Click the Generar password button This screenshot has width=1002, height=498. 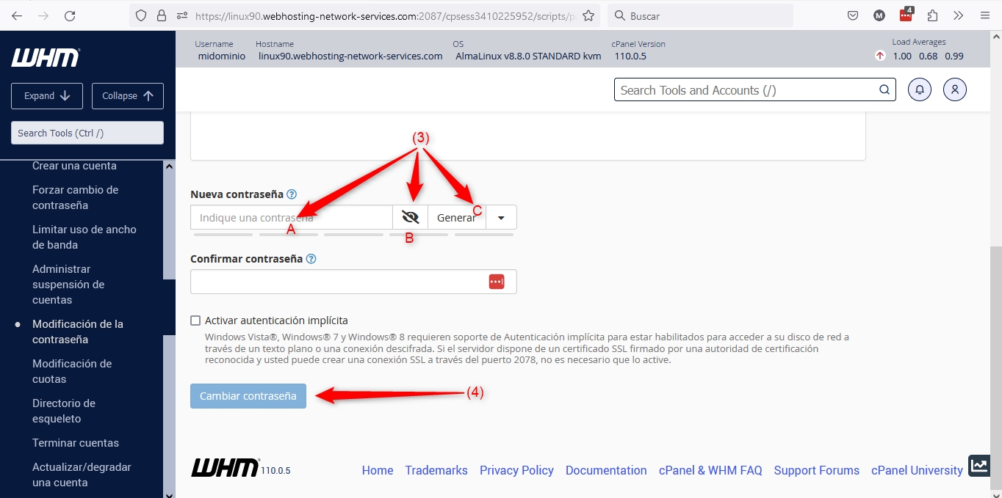(x=455, y=218)
